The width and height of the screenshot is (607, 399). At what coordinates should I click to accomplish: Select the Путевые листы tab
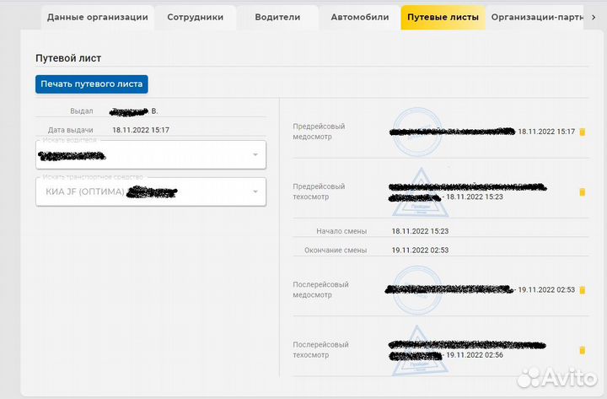(x=443, y=17)
